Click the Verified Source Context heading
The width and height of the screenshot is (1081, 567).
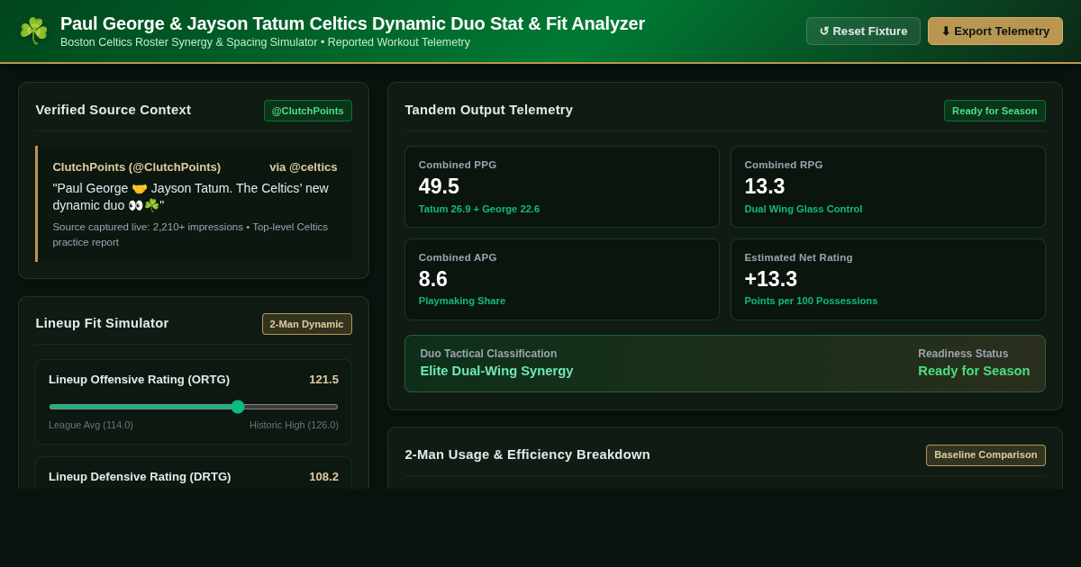[114, 110]
